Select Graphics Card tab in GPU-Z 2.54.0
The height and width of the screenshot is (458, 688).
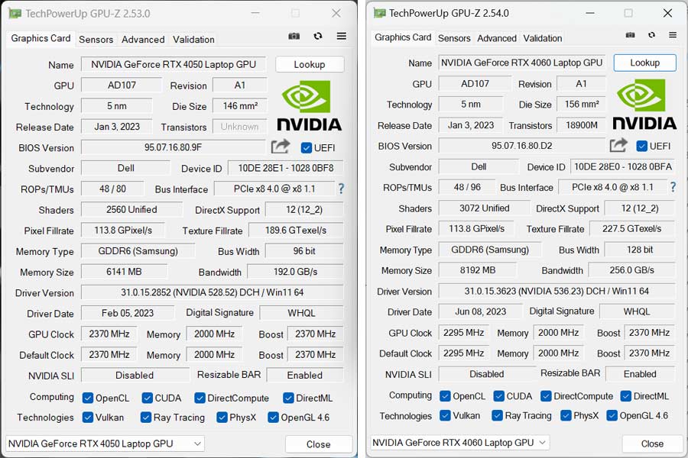[x=403, y=37]
